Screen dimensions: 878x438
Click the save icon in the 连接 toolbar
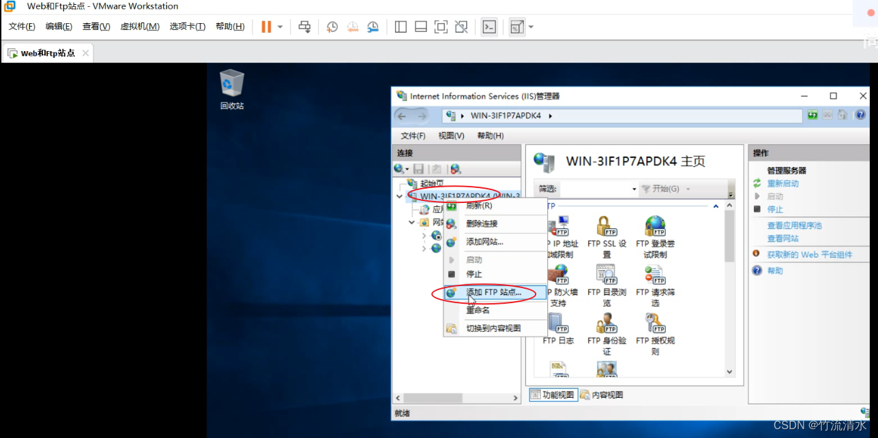pyautogui.click(x=419, y=168)
